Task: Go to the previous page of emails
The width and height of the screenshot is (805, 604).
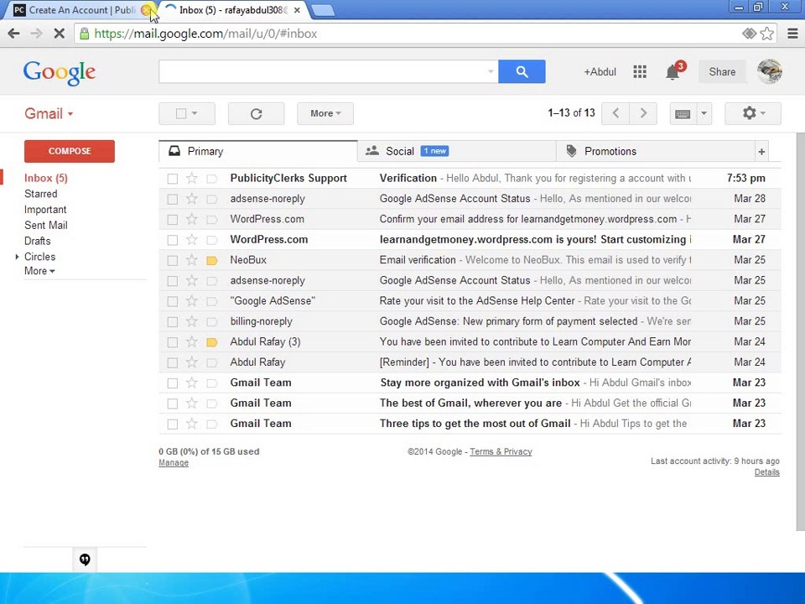Action: click(616, 113)
